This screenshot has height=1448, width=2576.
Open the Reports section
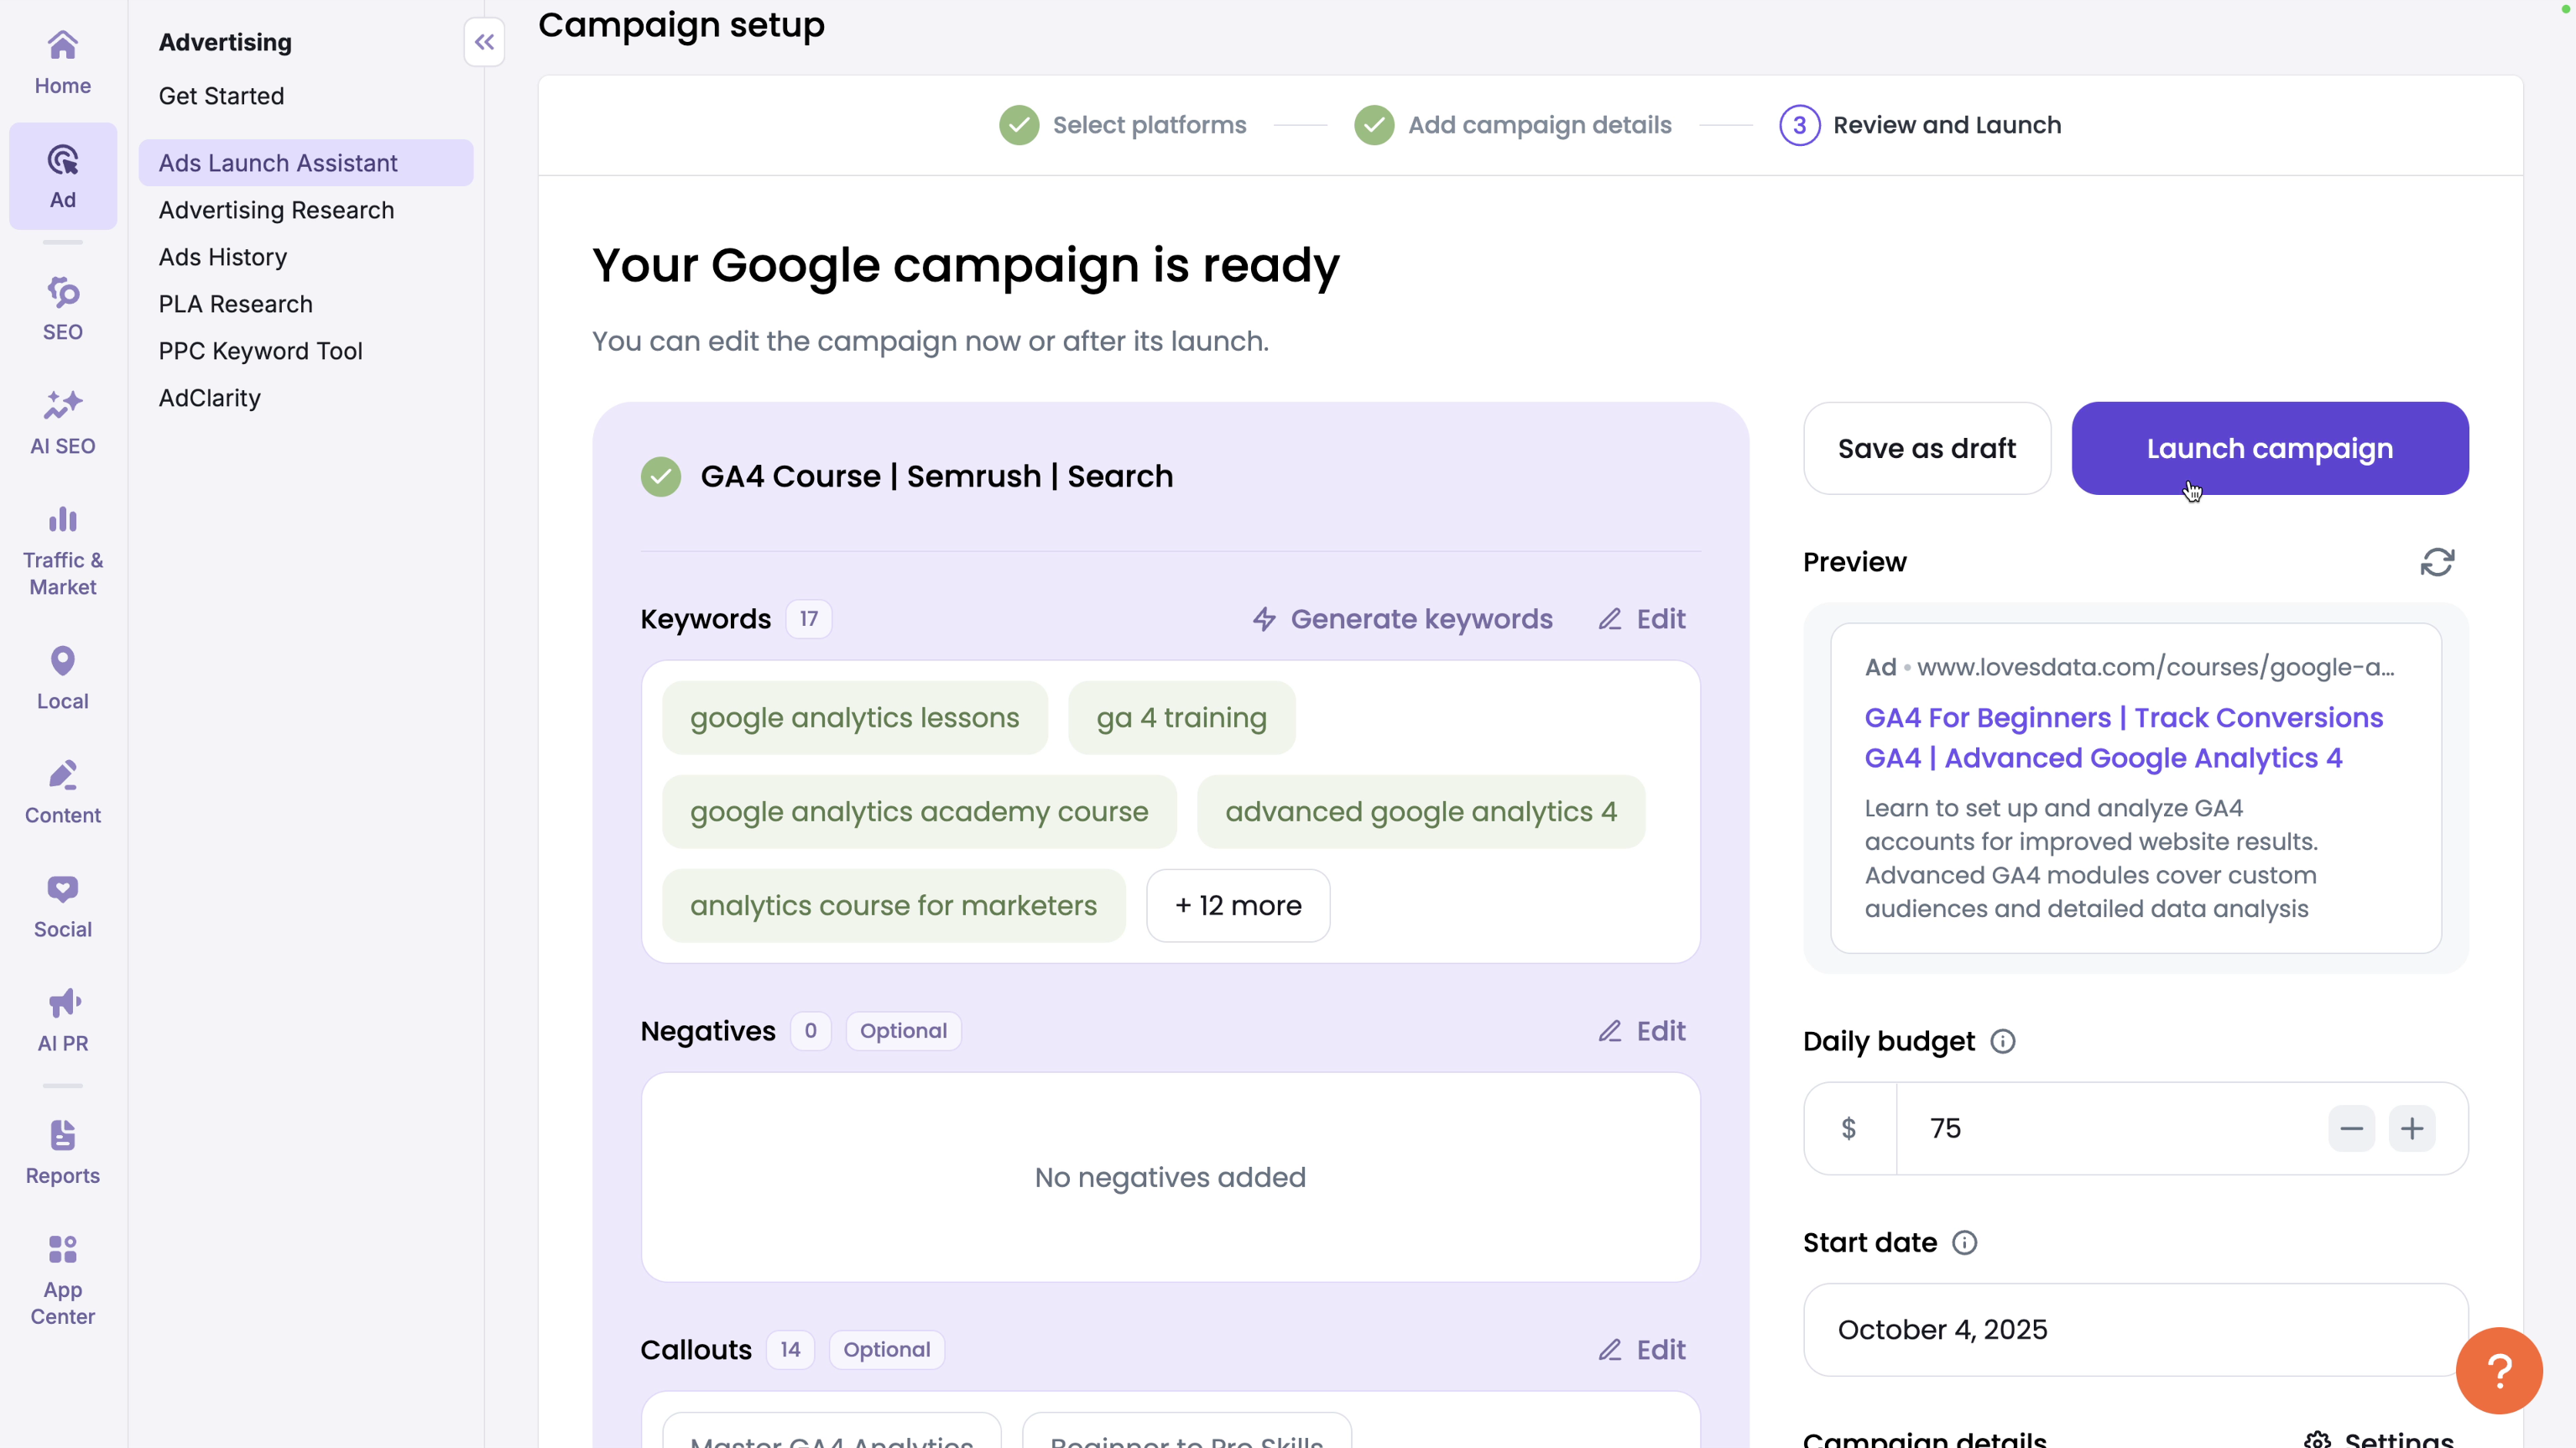click(x=62, y=1150)
